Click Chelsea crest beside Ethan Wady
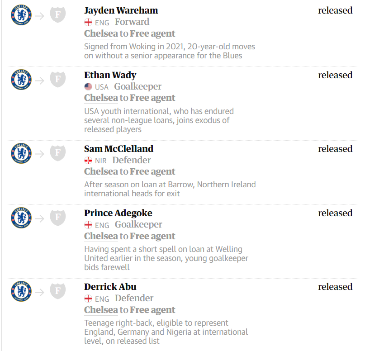Image resolution: width=365 pixels, height=351 pixels. click(21, 80)
